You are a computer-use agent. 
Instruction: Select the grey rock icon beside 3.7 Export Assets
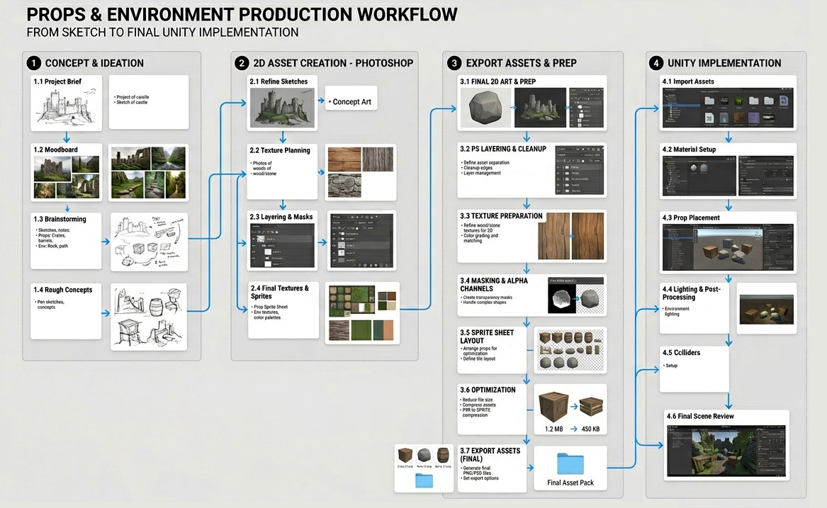point(424,455)
